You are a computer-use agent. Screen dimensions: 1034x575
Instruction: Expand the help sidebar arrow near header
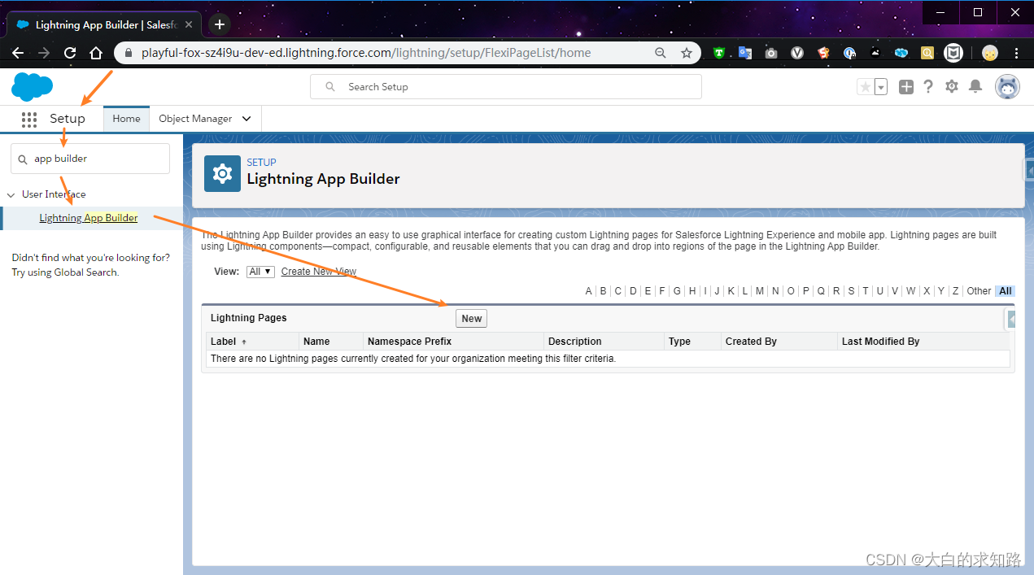[1027, 168]
